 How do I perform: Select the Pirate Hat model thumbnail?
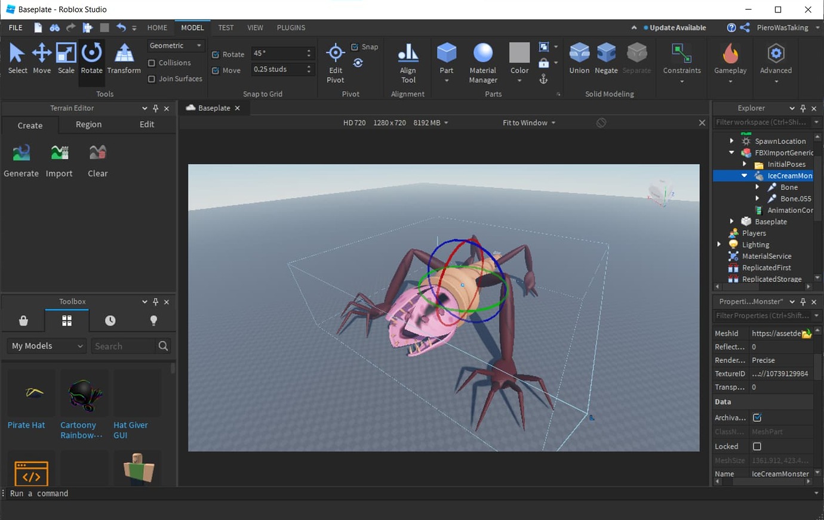[31, 392]
